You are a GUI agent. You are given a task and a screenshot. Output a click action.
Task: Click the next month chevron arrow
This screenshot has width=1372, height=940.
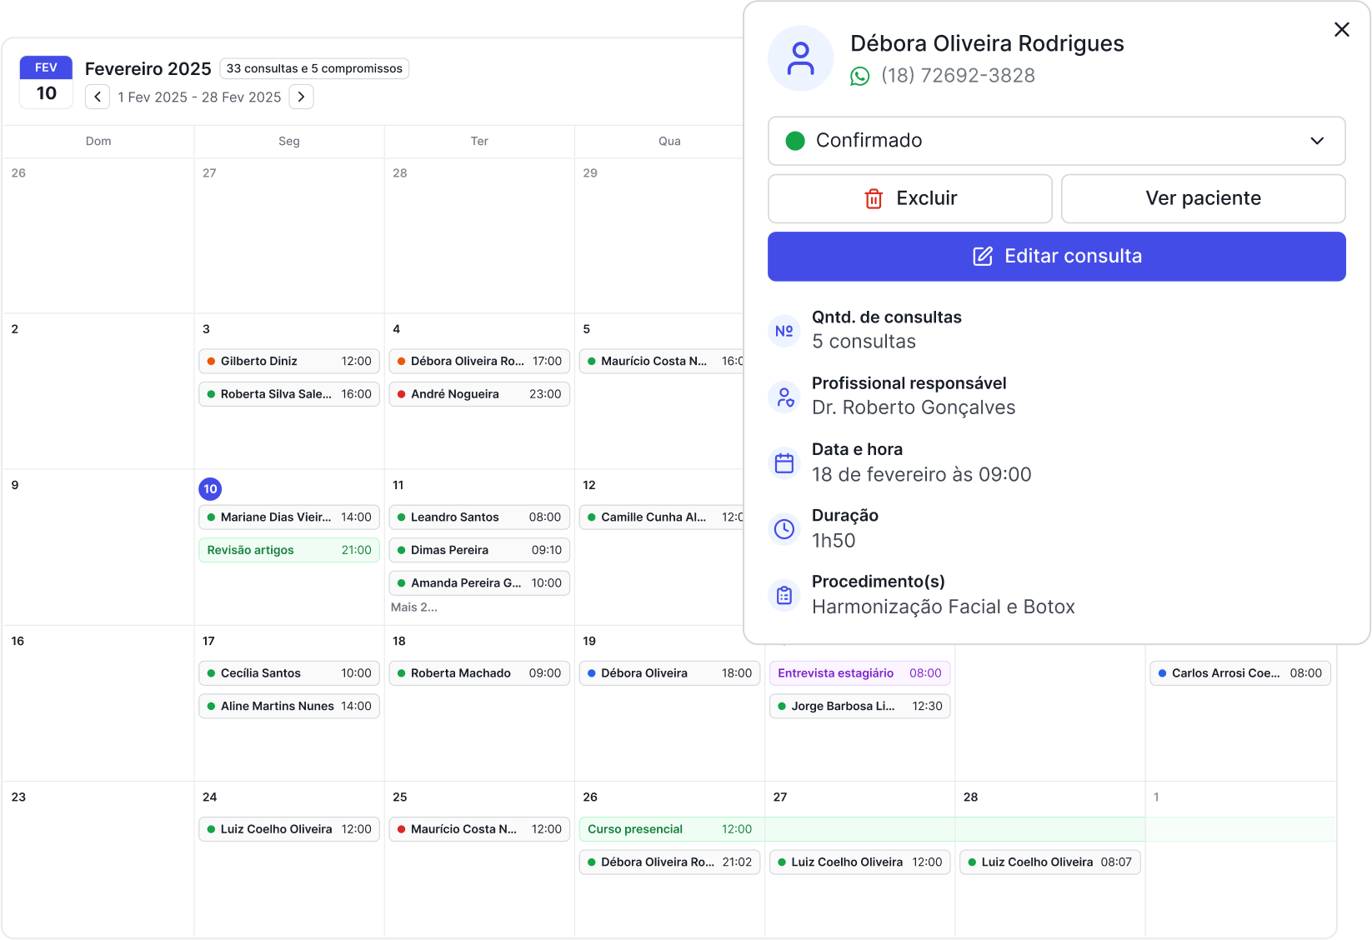(x=301, y=97)
